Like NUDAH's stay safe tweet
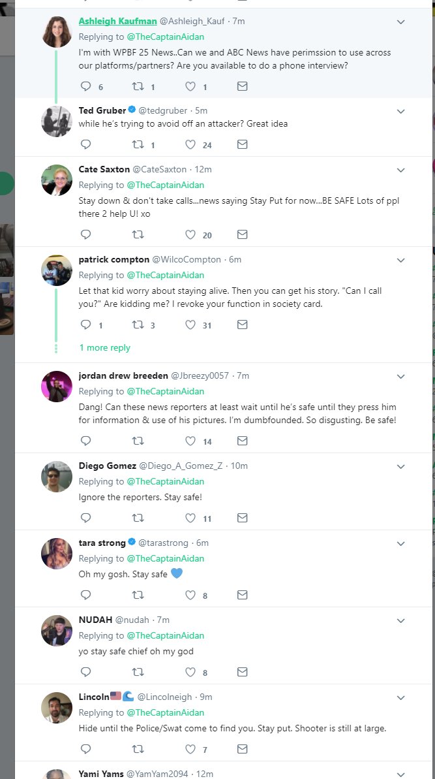 (x=190, y=672)
